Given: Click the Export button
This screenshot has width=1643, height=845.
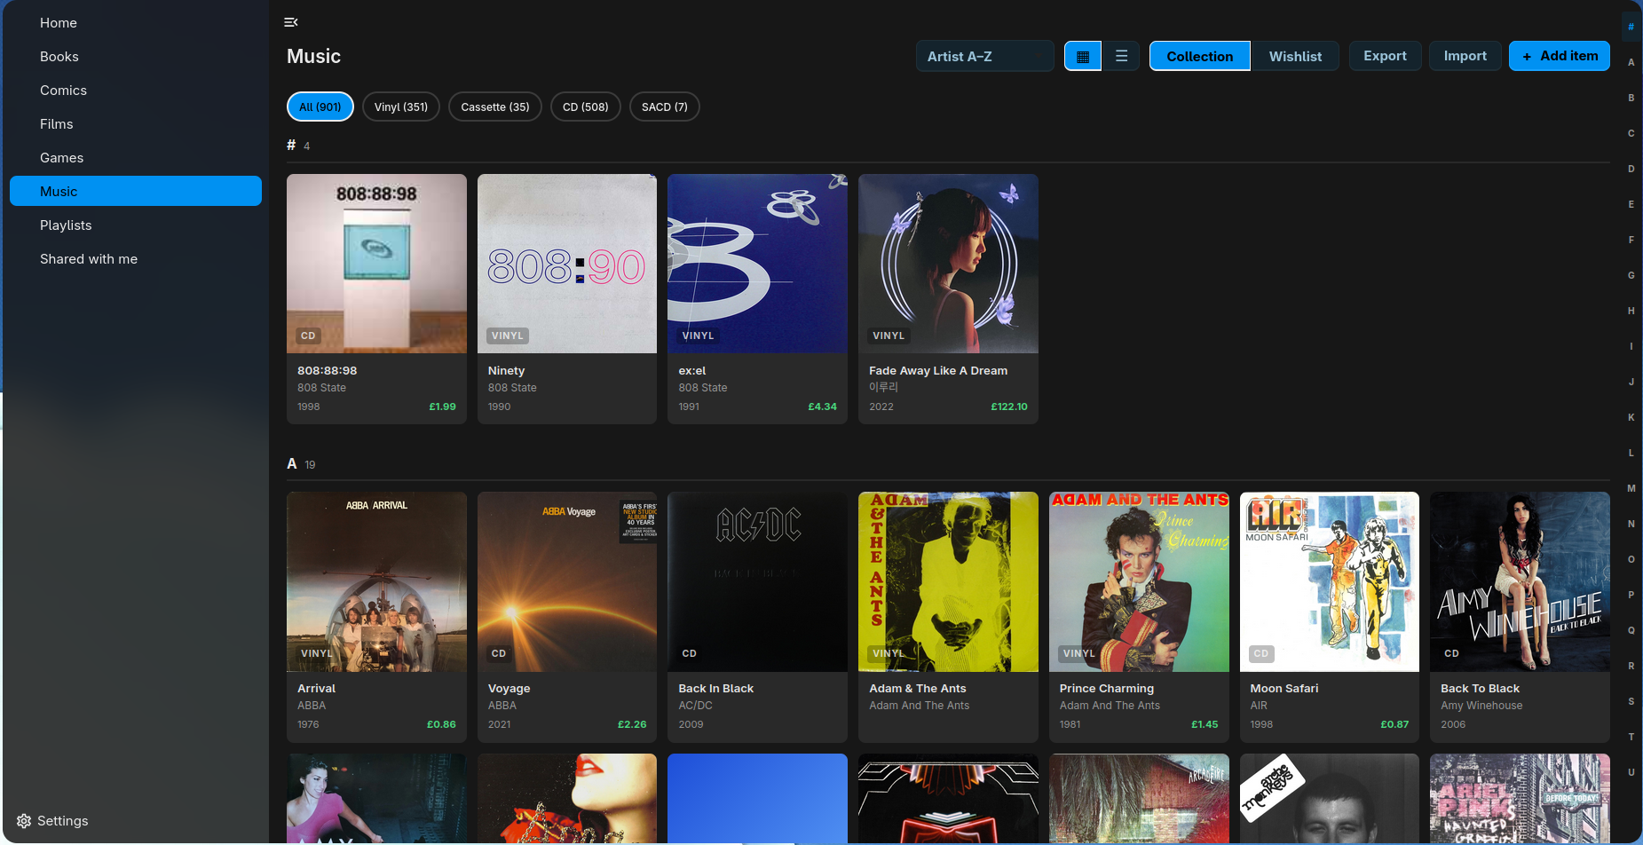Looking at the screenshot, I should [1385, 56].
